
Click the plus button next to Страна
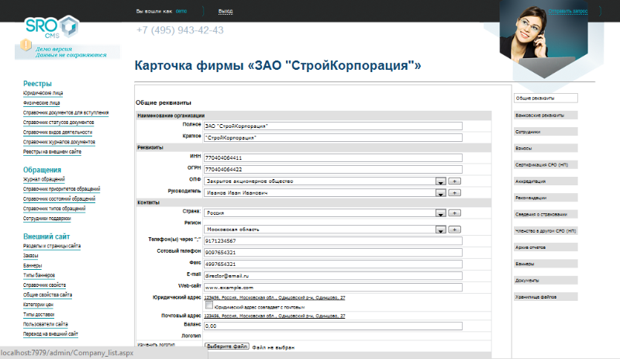coord(455,213)
